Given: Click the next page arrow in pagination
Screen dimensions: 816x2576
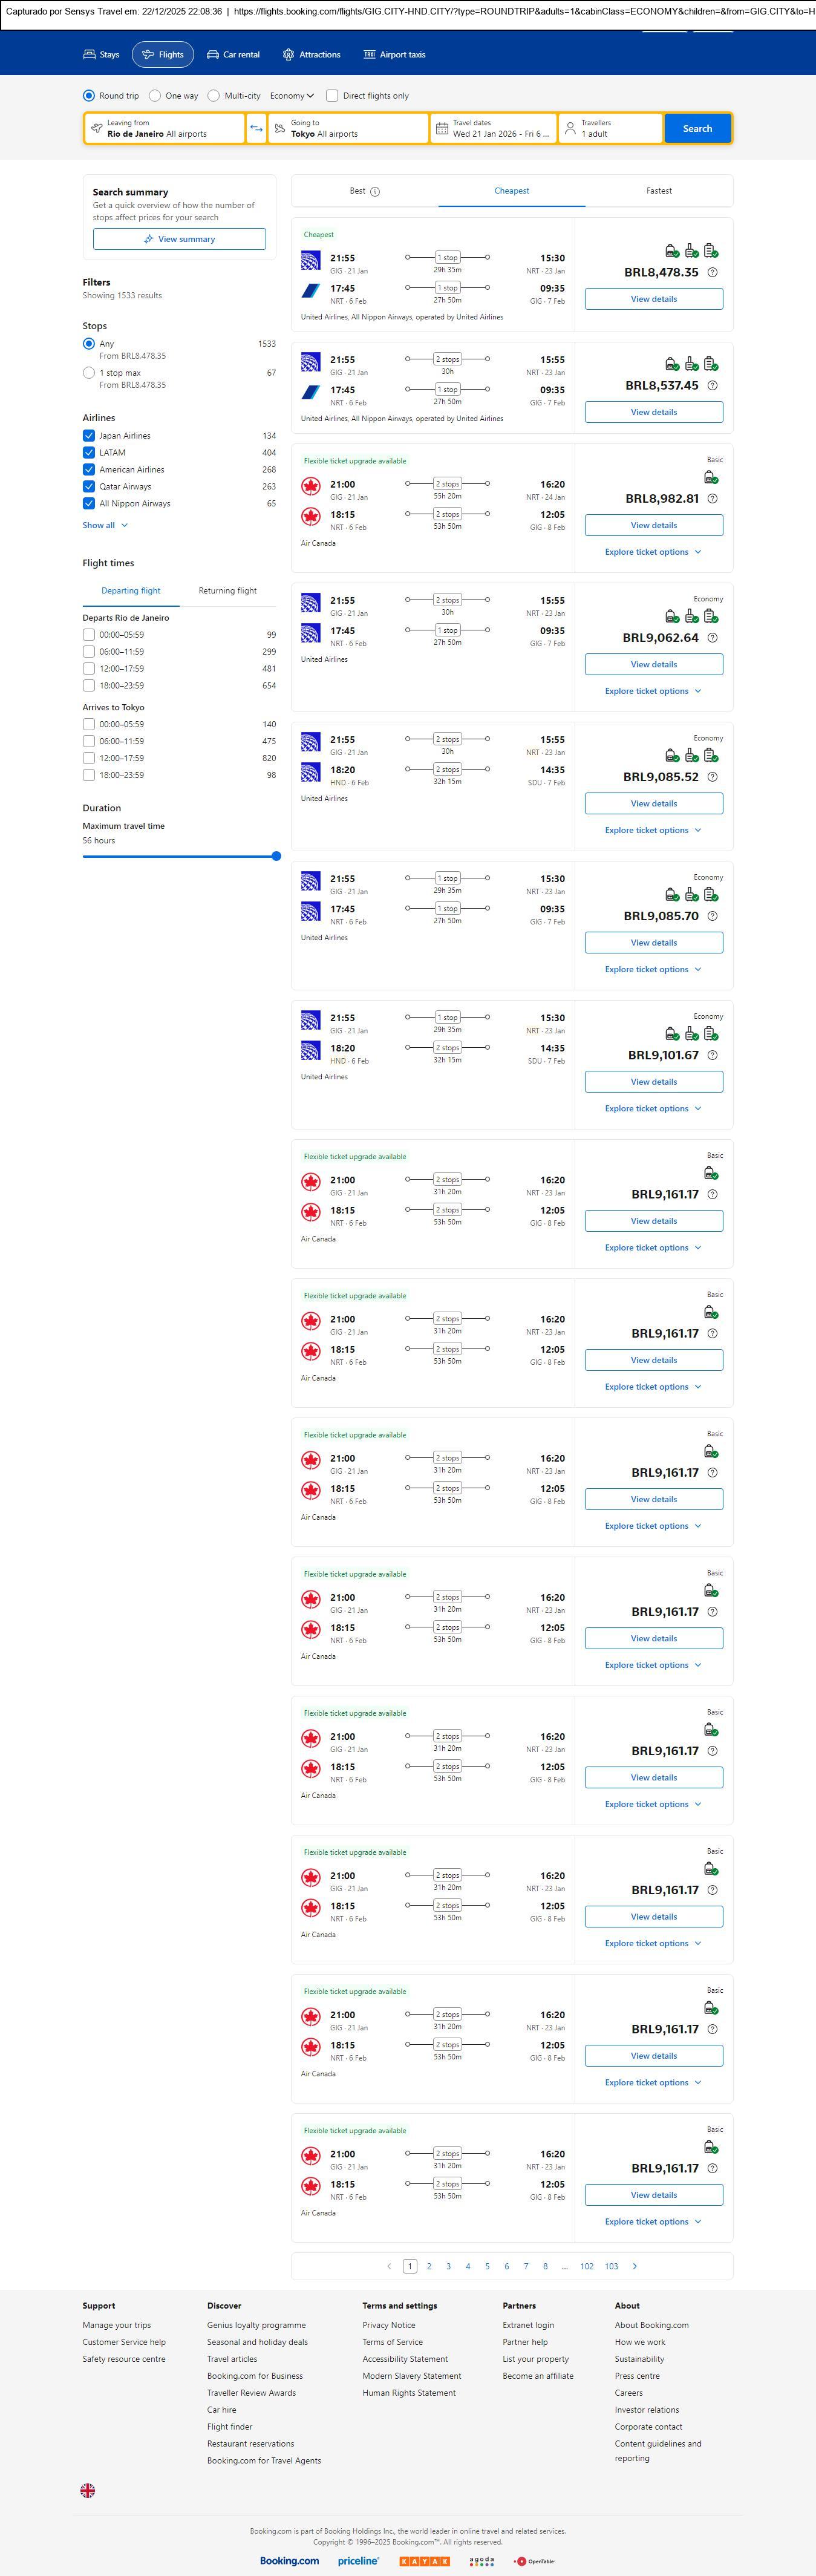Looking at the screenshot, I should coord(635,2266).
